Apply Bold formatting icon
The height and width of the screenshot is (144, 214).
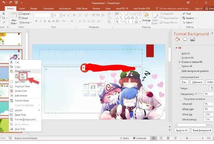(x=36, y=21)
